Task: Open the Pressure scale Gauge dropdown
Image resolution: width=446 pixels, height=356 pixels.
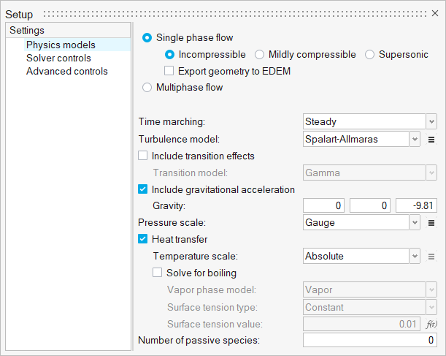Action: click(x=361, y=223)
